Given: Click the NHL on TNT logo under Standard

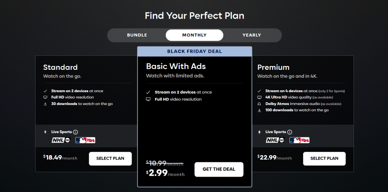Looking at the screenshot, I should pyautogui.click(x=61, y=140).
